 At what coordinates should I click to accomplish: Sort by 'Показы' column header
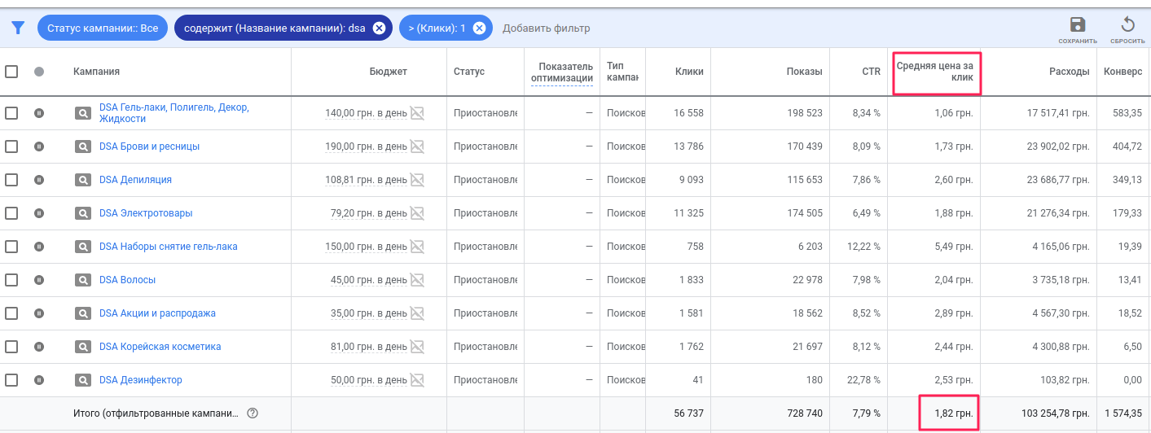tap(804, 72)
